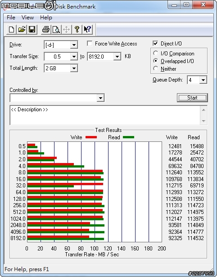
Task: Open the View menu
Action: pos(27,18)
